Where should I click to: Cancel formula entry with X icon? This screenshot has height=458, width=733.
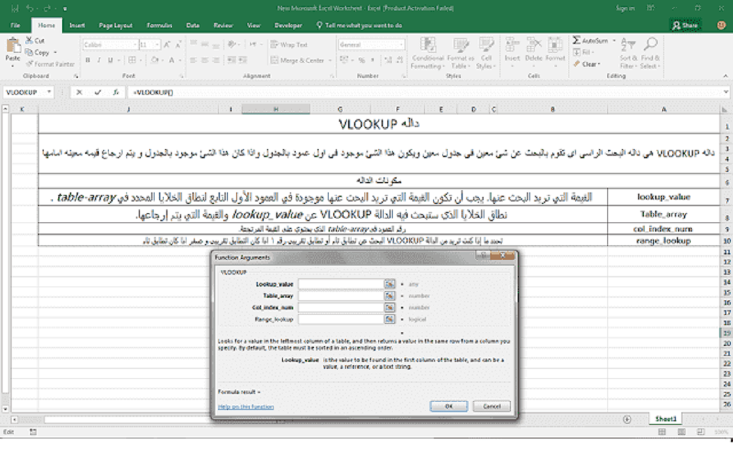79,92
